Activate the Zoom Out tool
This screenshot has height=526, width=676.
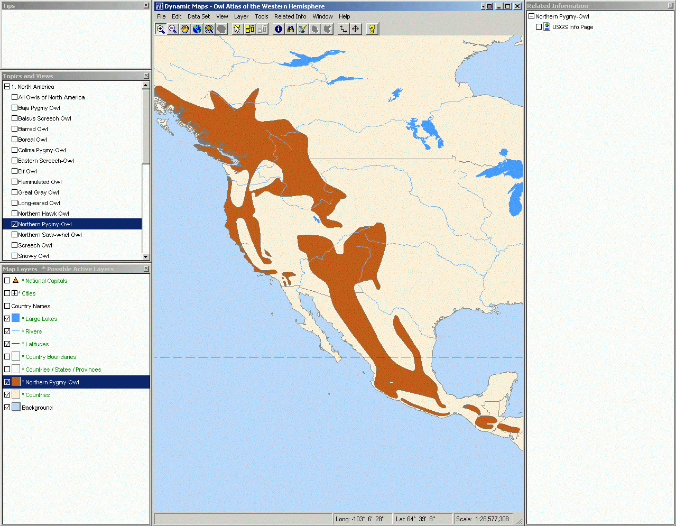(173, 29)
